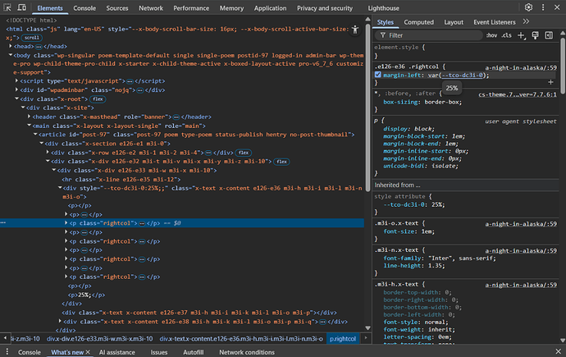Collapse the article post-97 element
Screen dimensions: 566x357
[36, 135]
